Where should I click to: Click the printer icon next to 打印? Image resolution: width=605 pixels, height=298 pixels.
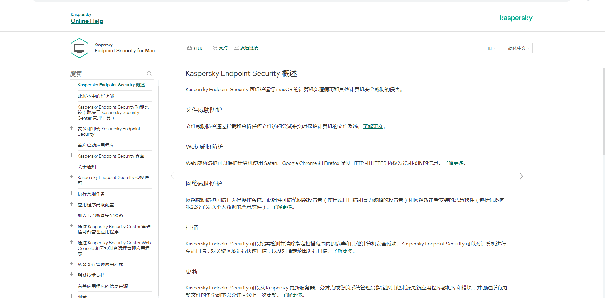[189, 48]
